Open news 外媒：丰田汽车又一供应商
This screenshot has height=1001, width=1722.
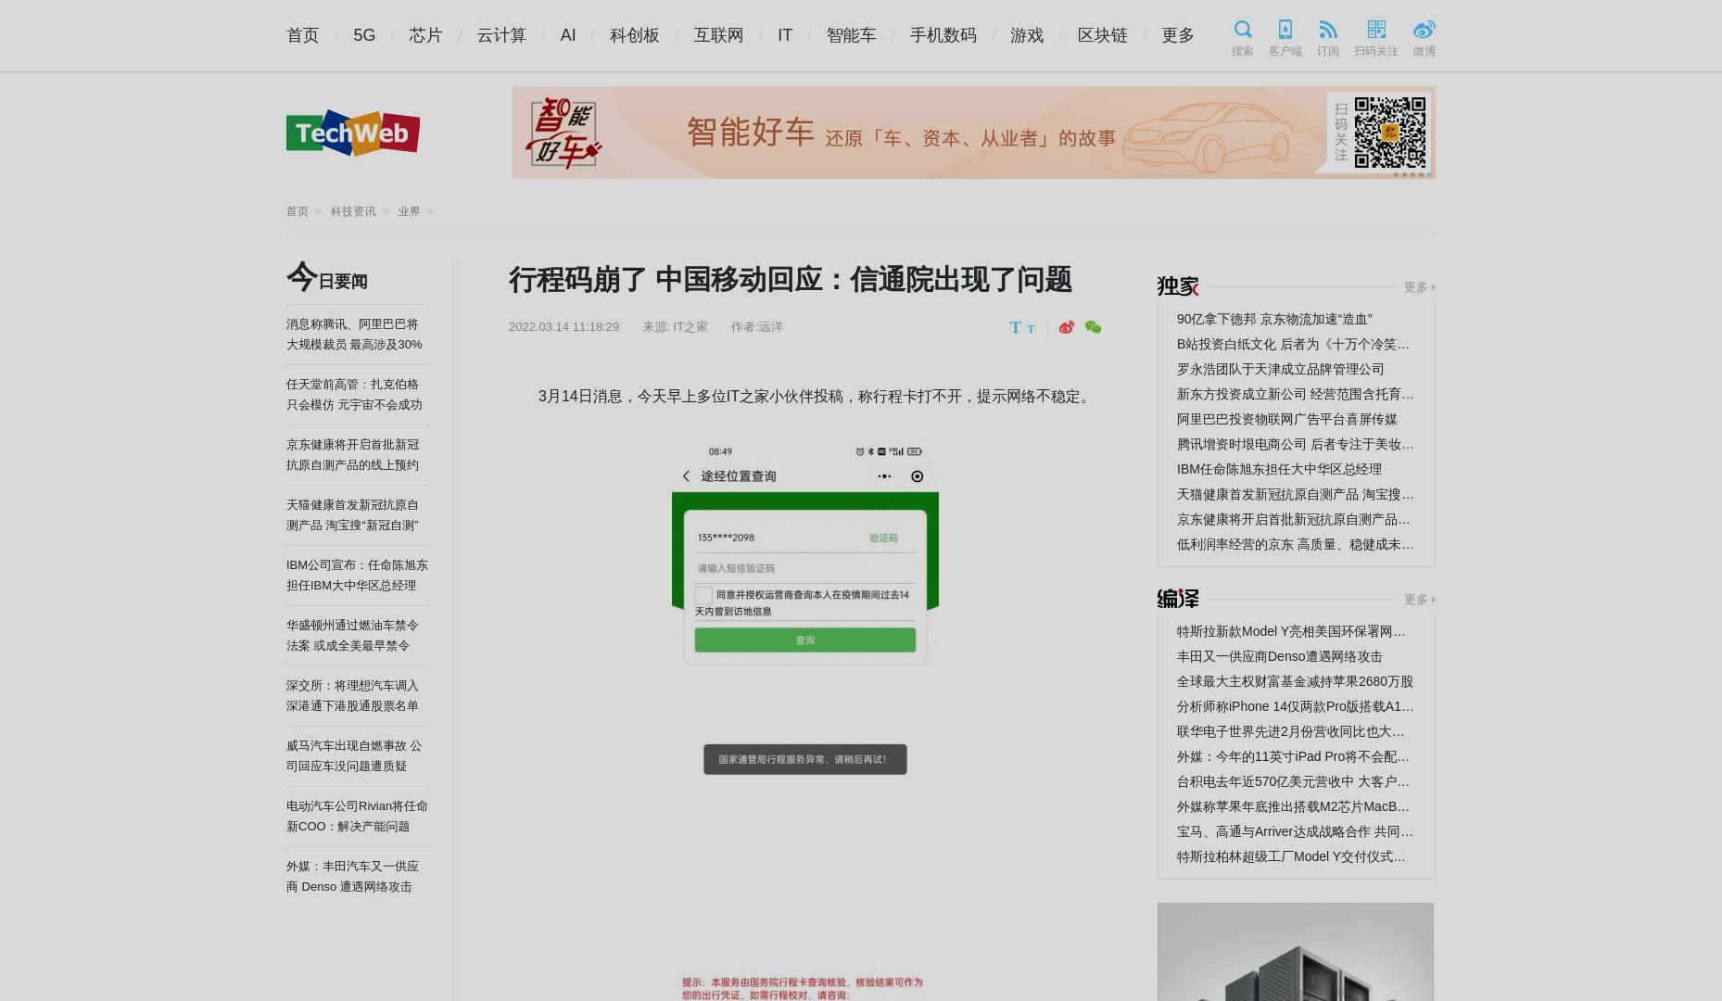click(352, 877)
